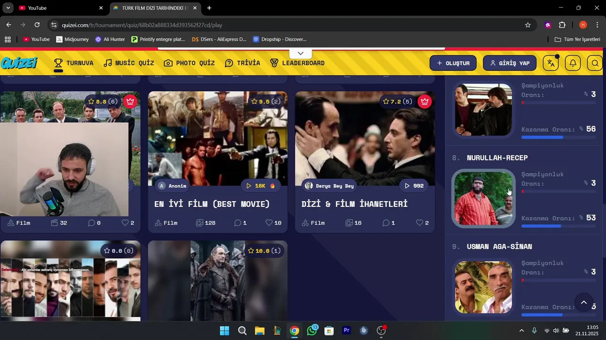This screenshot has width=606, height=340.
Task: Open a new browser tab
Action: coord(209,8)
